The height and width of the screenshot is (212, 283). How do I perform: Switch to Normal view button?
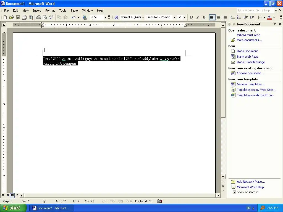[3, 195]
